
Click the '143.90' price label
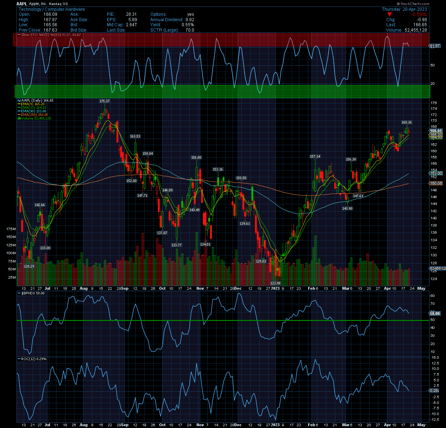(x=347, y=209)
